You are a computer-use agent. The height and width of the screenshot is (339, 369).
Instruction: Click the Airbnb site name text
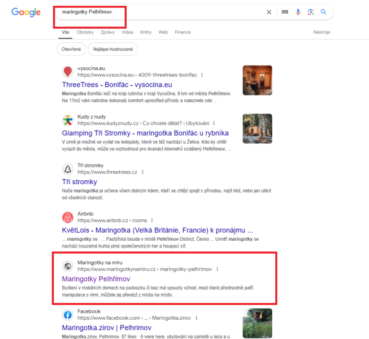tap(85, 214)
